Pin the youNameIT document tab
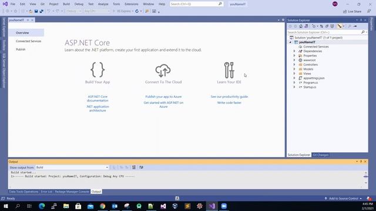Image resolution: width=376 pixels, height=211 pixels. coord(28,20)
